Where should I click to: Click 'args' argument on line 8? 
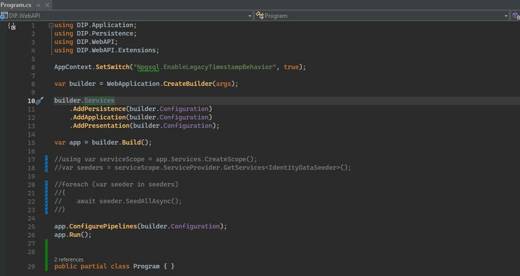223,84
